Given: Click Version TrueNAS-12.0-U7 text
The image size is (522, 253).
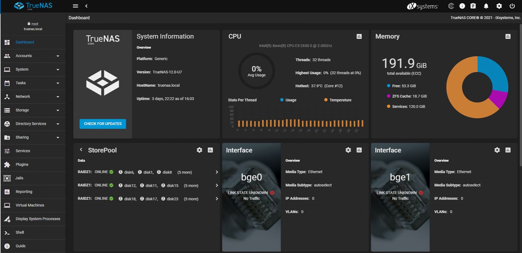Looking at the screenshot, I should 159,72.
